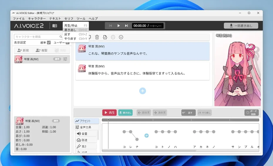
Task: Open the dictionary book icon beside the logo
Action: [55, 26]
